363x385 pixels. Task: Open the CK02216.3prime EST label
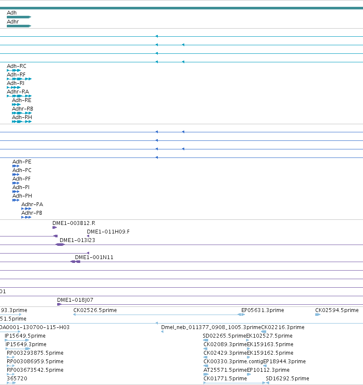(x=283, y=327)
